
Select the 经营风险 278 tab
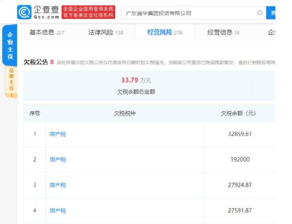pos(164,33)
